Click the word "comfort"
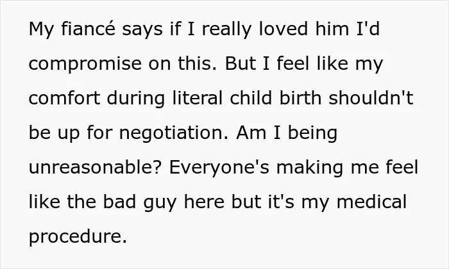The image size is (449, 269). [x=64, y=98]
